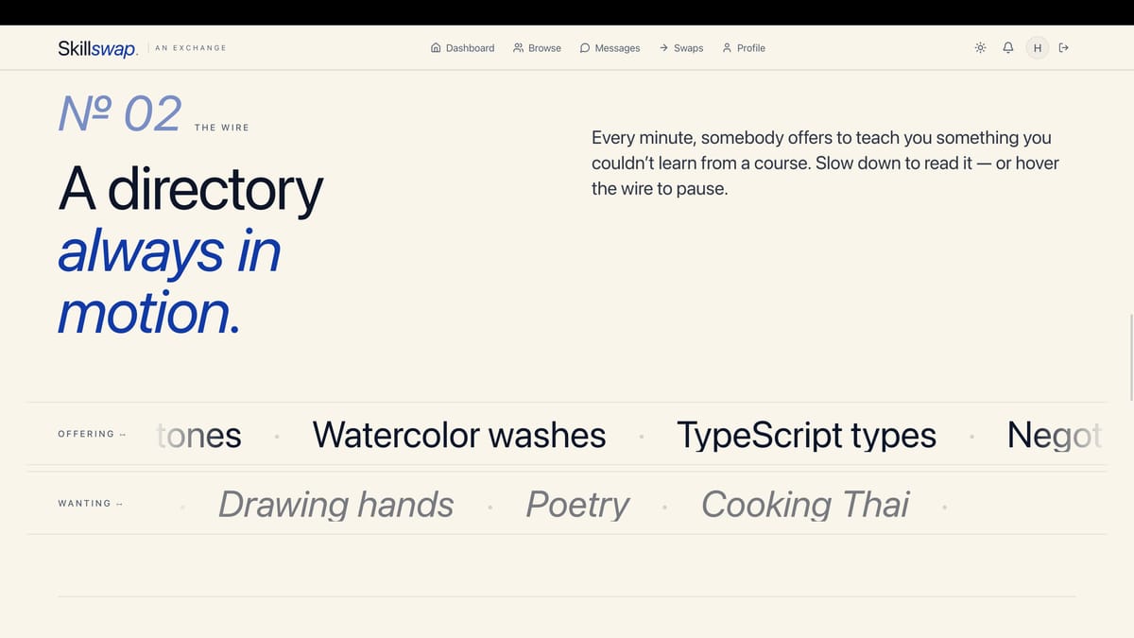The image size is (1134, 638).
Task: Open the Profile page
Action: click(744, 48)
